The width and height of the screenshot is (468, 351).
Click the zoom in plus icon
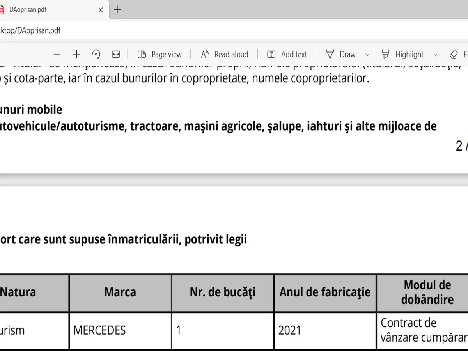pyautogui.click(x=77, y=55)
